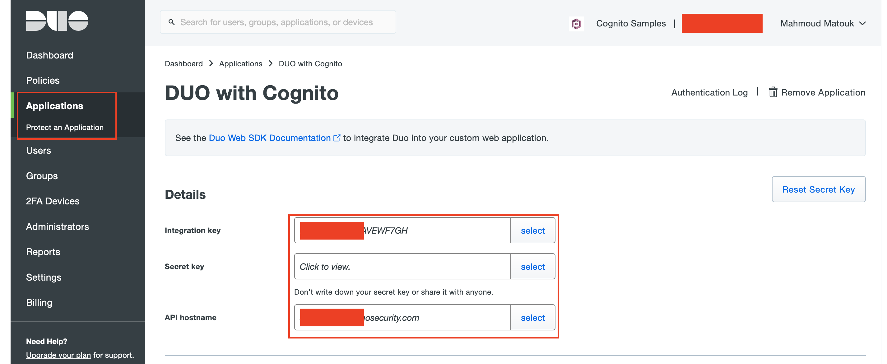The width and height of the screenshot is (887, 364).
Task: Click the Reset Secret Key button
Action: (x=818, y=189)
